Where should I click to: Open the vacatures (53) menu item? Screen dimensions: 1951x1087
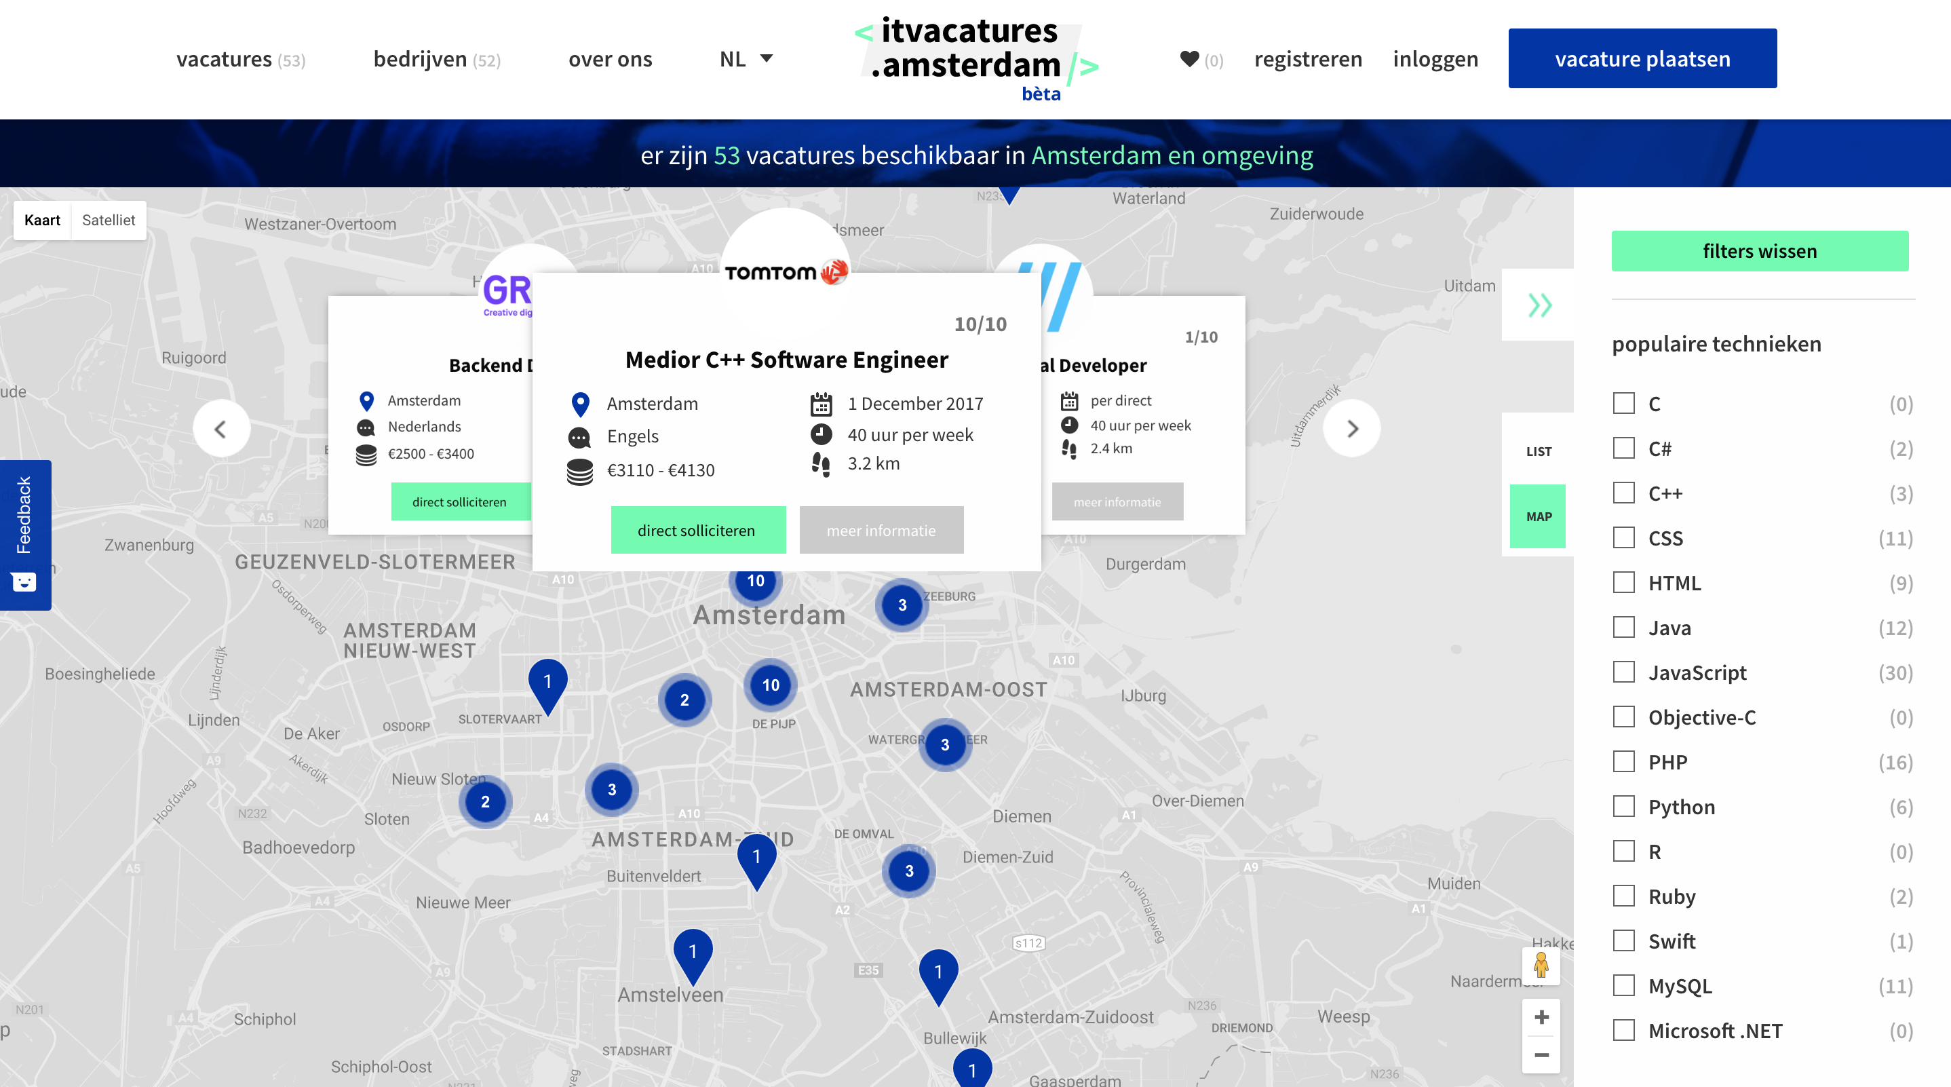coord(241,58)
